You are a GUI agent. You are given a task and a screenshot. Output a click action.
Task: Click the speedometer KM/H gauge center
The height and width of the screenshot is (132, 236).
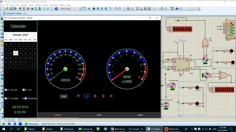click(65, 69)
